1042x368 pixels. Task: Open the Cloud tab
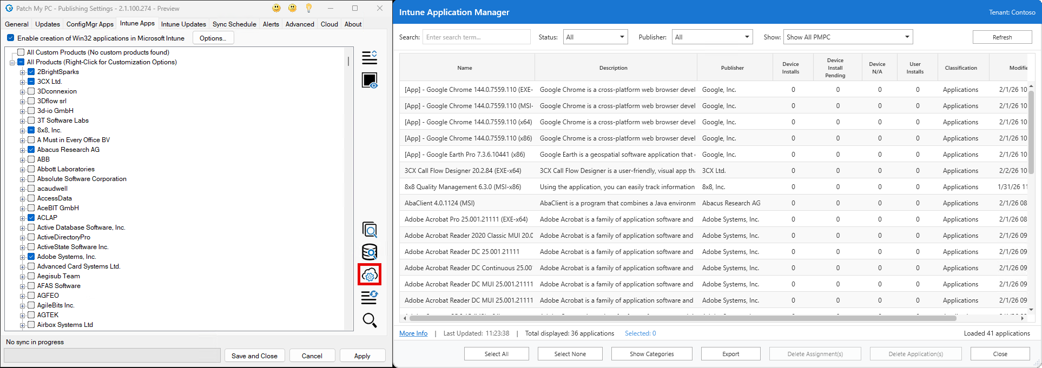click(329, 24)
